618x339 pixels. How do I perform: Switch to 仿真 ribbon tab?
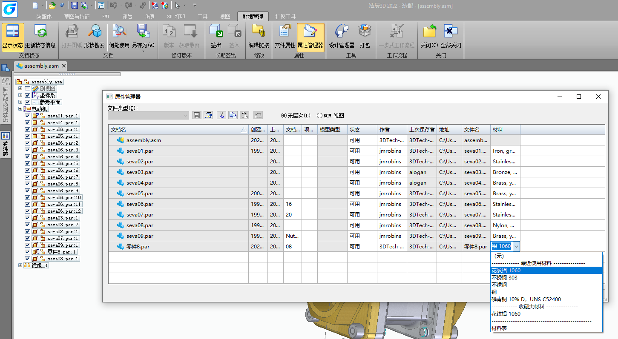(x=149, y=17)
